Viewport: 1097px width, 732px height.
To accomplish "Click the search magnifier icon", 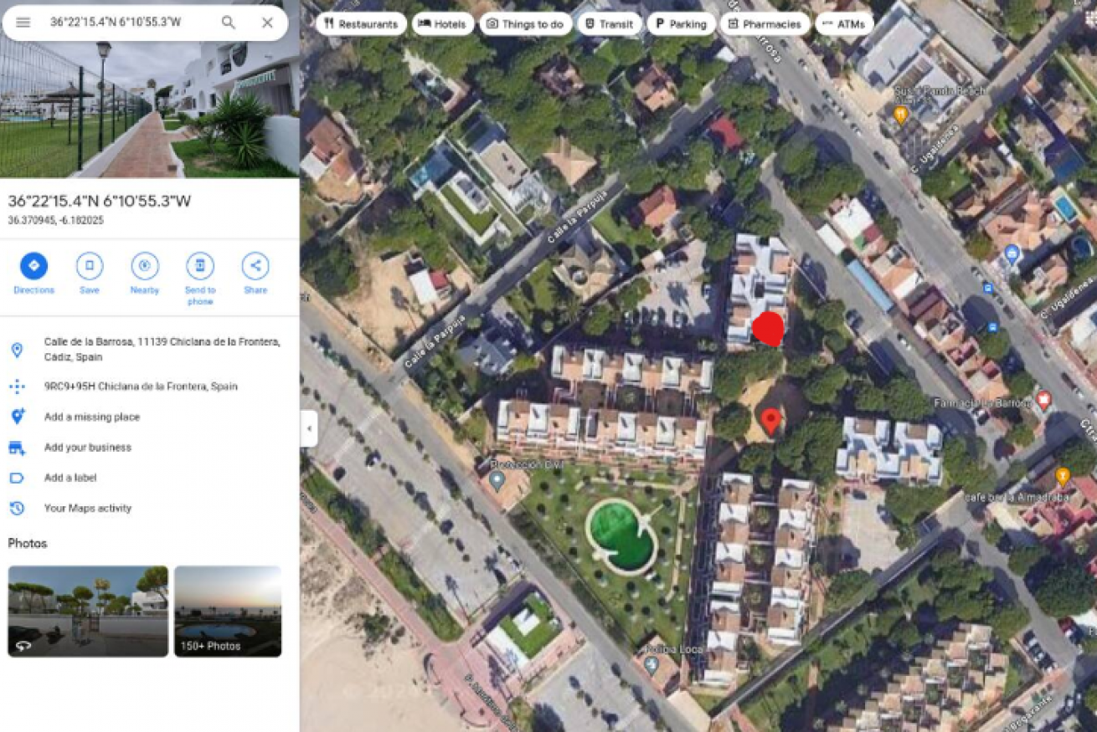I will (x=228, y=23).
